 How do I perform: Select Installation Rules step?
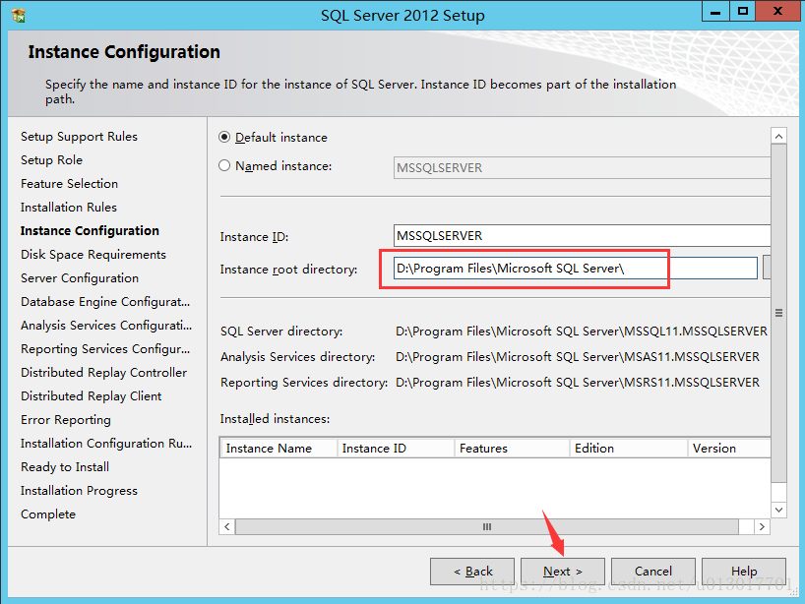(69, 208)
